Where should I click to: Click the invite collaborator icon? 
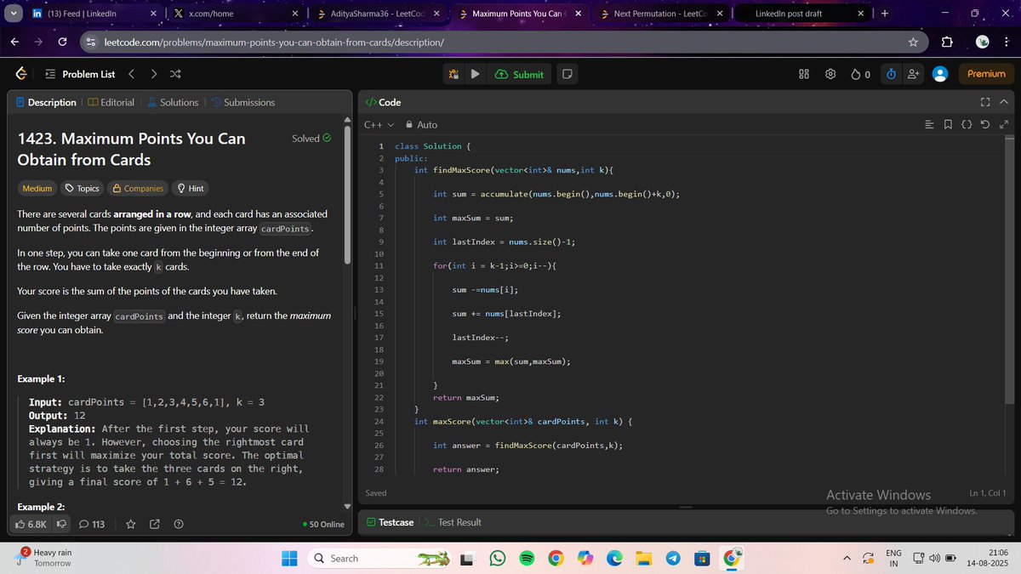tap(914, 74)
